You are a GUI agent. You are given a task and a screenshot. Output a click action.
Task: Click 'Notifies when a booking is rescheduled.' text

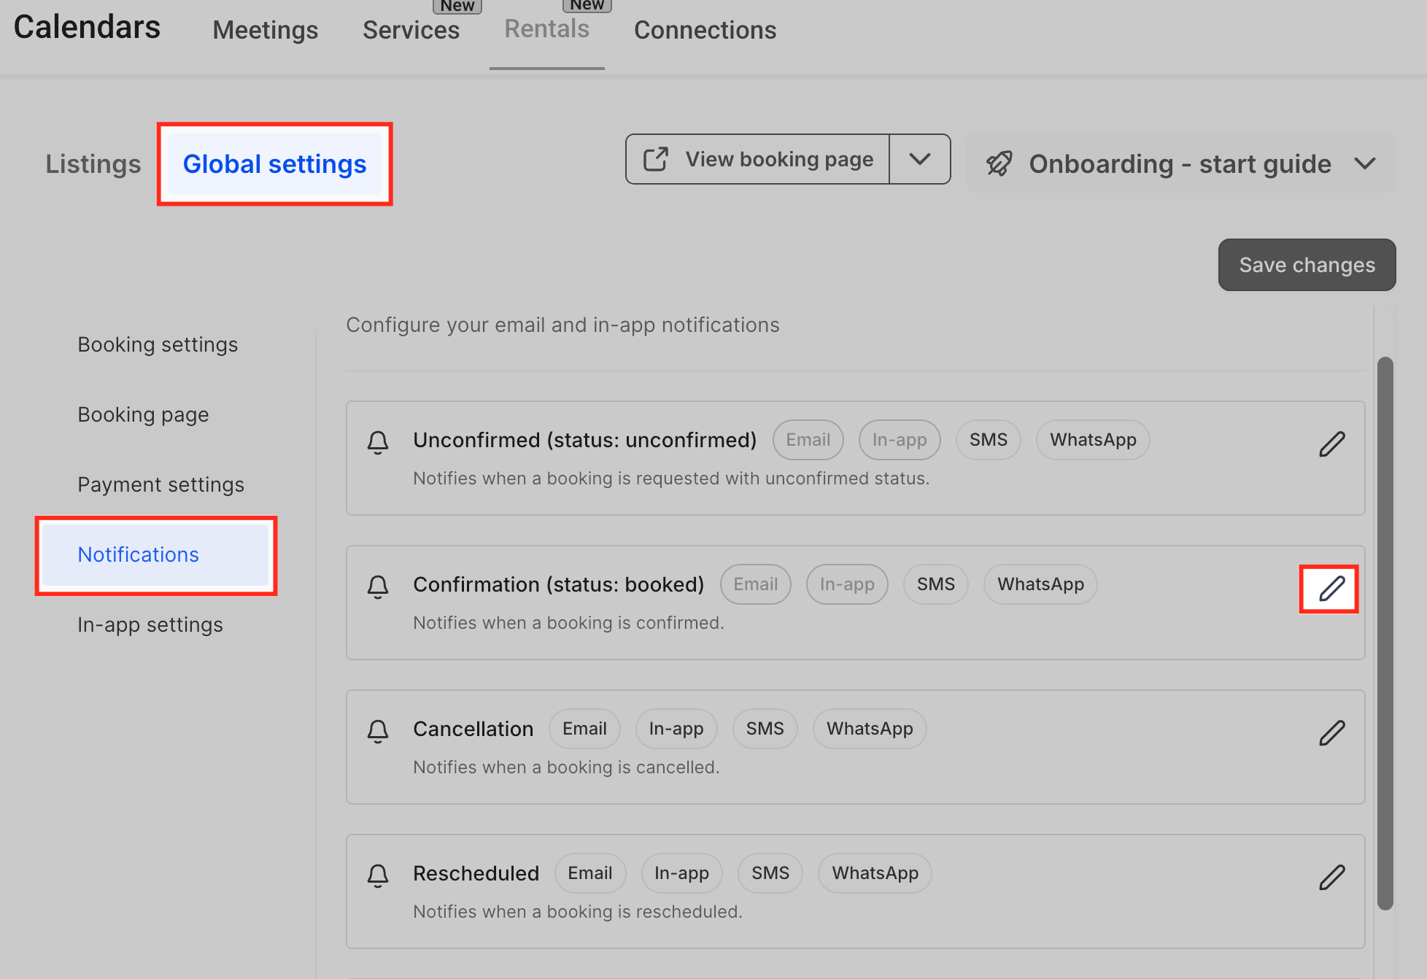578,912
